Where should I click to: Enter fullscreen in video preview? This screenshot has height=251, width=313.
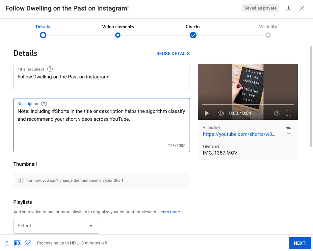(x=289, y=113)
